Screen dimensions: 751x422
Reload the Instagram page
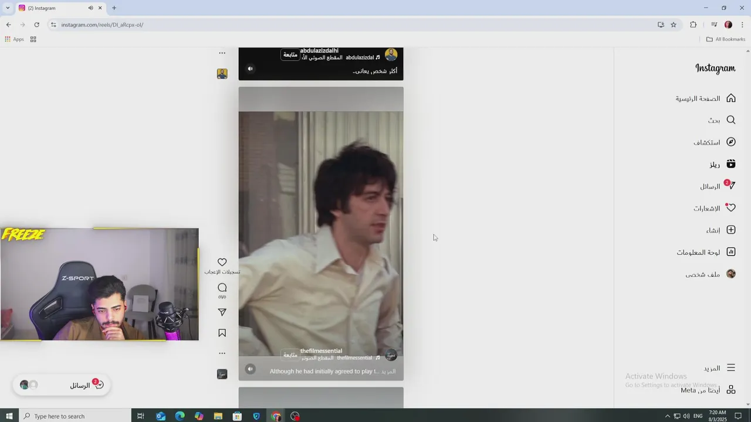pos(36,25)
